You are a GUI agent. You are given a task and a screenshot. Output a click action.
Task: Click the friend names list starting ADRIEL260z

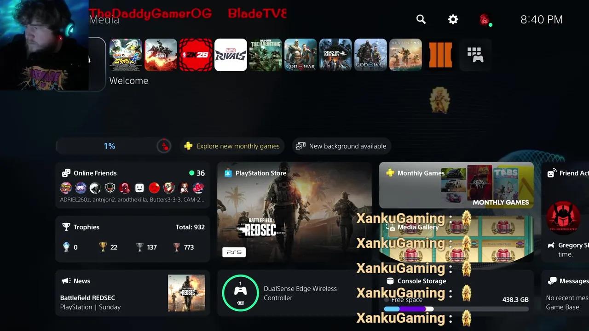132,200
